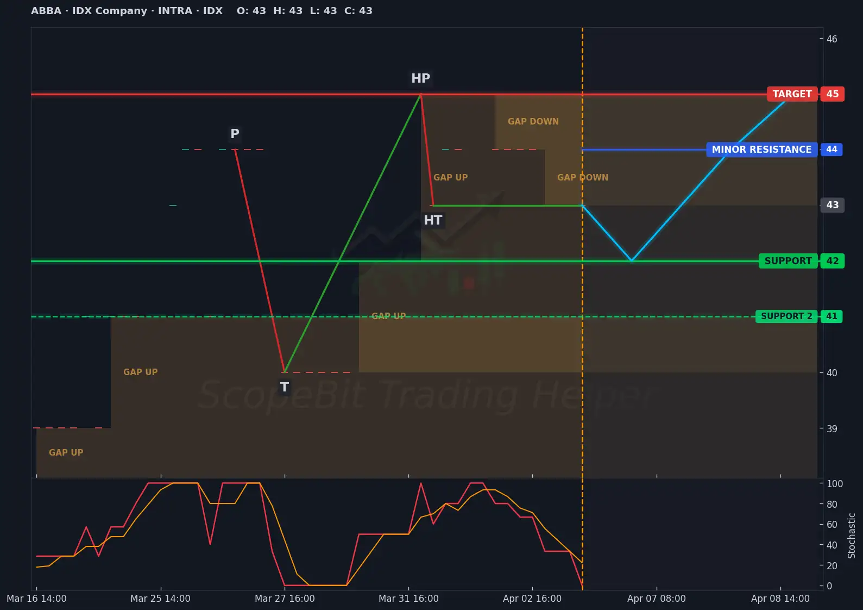This screenshot has height=610, width=863.
Task: Click the ABBA IDX Company chart title
Action: point(127,11)
